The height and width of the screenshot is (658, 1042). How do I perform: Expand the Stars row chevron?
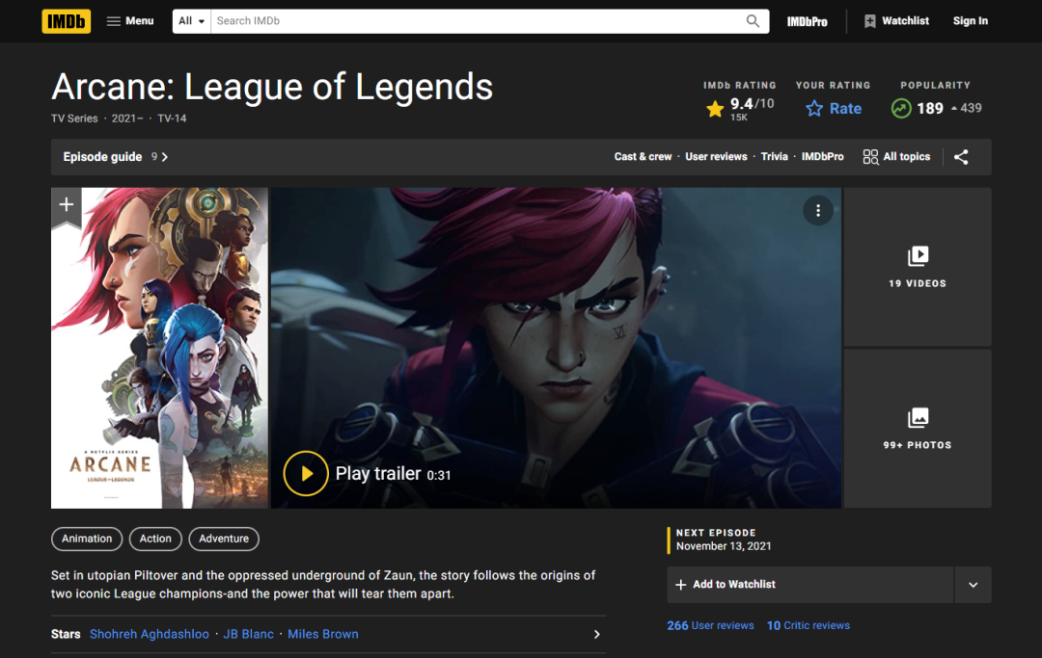point(597,635)
